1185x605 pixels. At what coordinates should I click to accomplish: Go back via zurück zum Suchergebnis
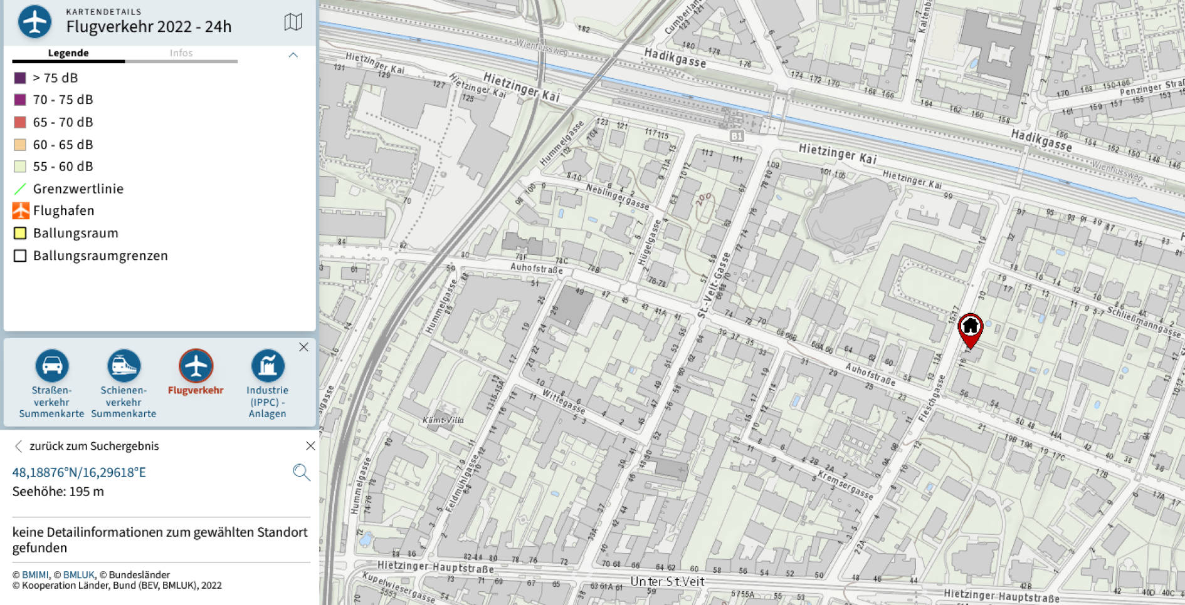tap(94, 446)
